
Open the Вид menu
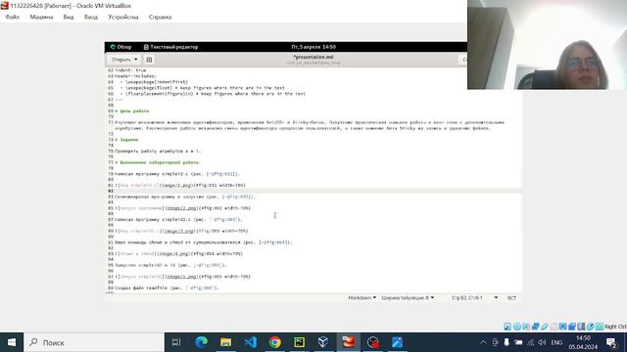pos(69,17)
